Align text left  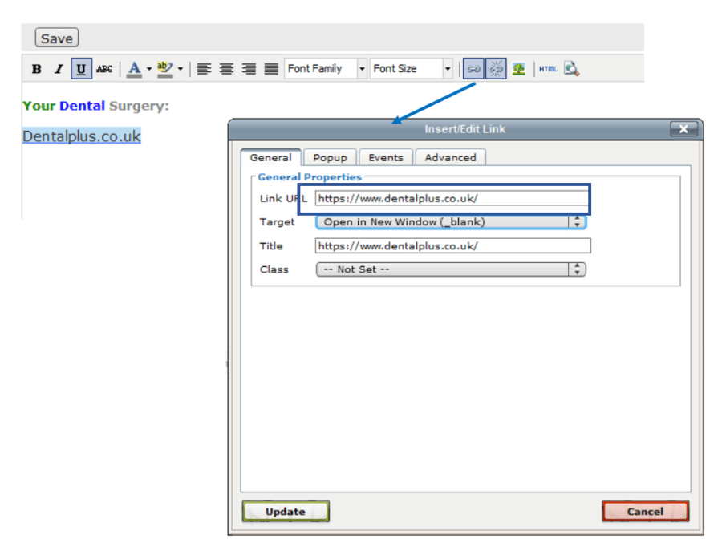point(205,69)
